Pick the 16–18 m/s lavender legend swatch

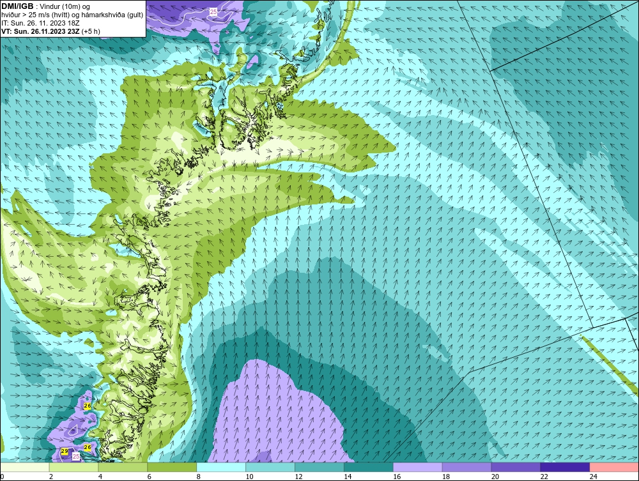pos(418,467)
